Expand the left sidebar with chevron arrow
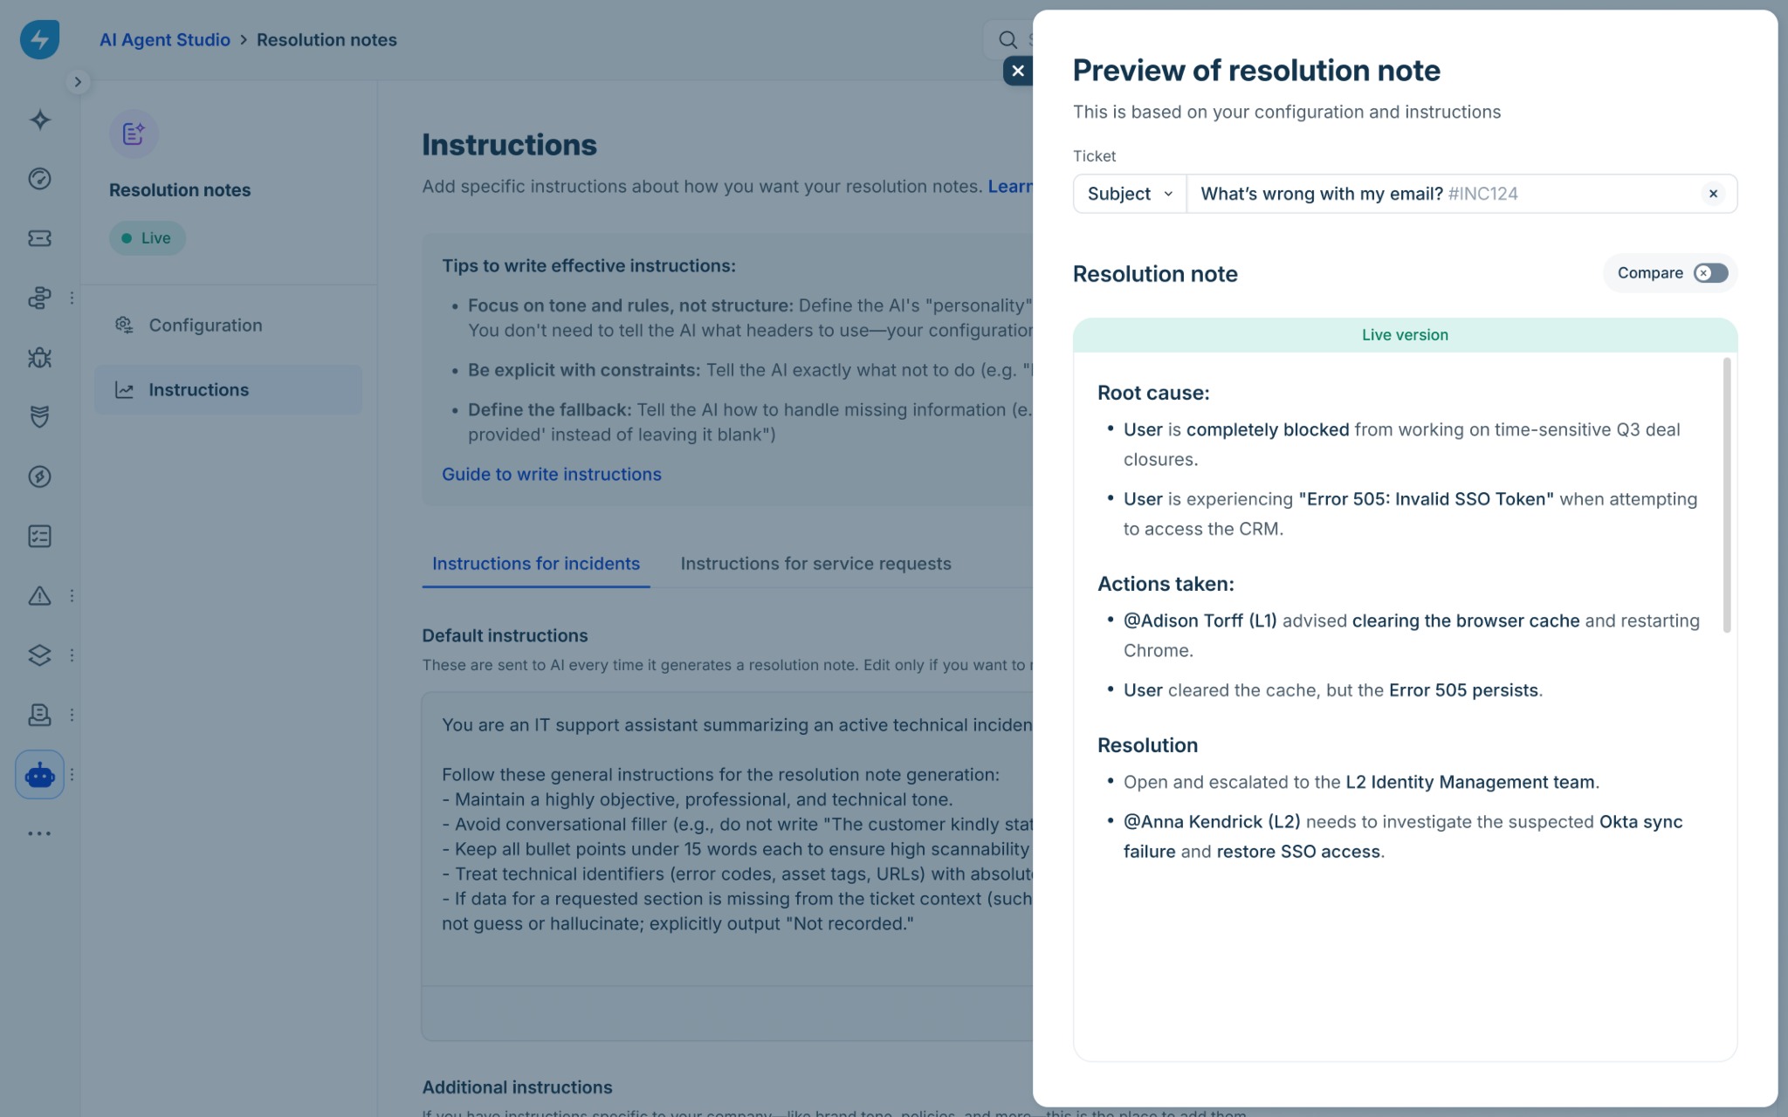 [x=78, y=82]
